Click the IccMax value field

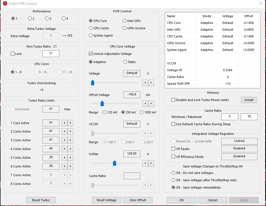pyautogui.click(x=132, y=154)
